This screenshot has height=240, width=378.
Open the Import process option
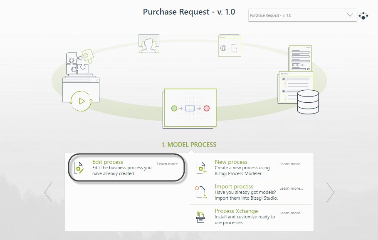tap(234, 186)
